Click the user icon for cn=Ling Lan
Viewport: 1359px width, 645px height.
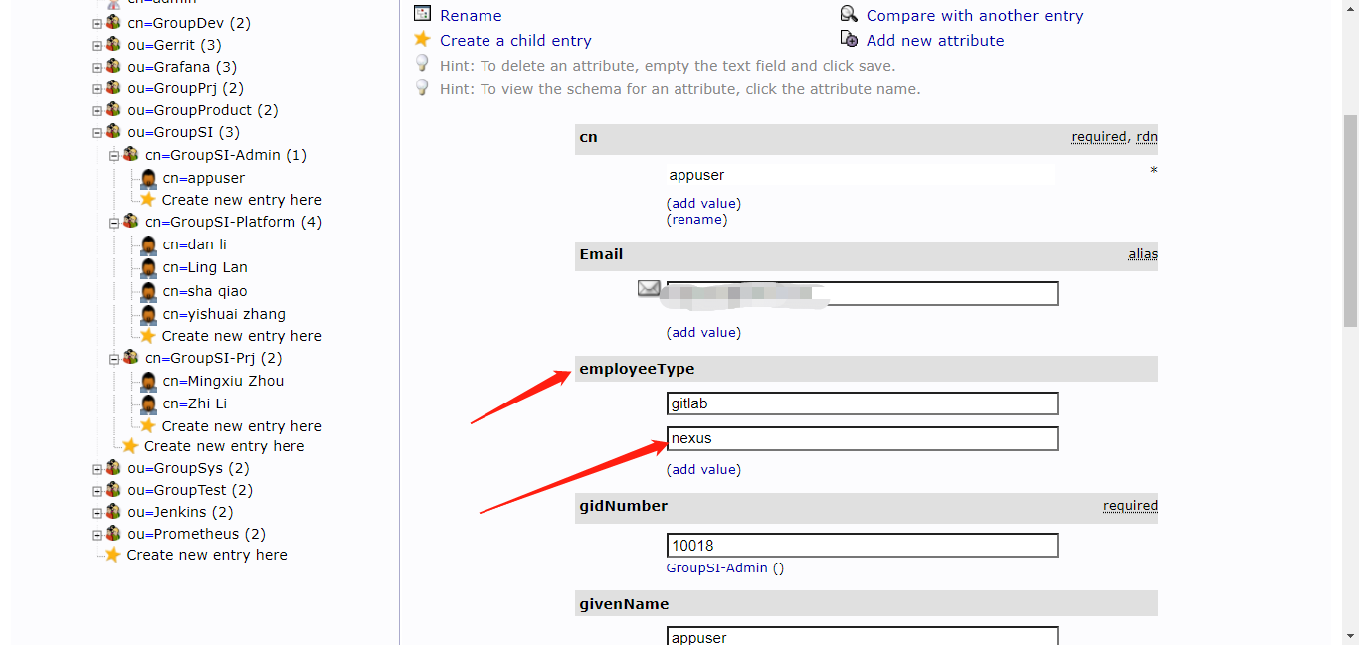148,267
